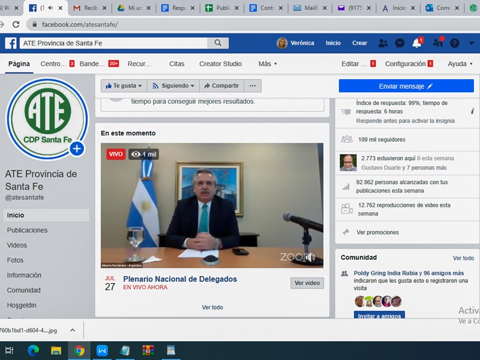Open the Centro... tab

click(x=57, y=64)
